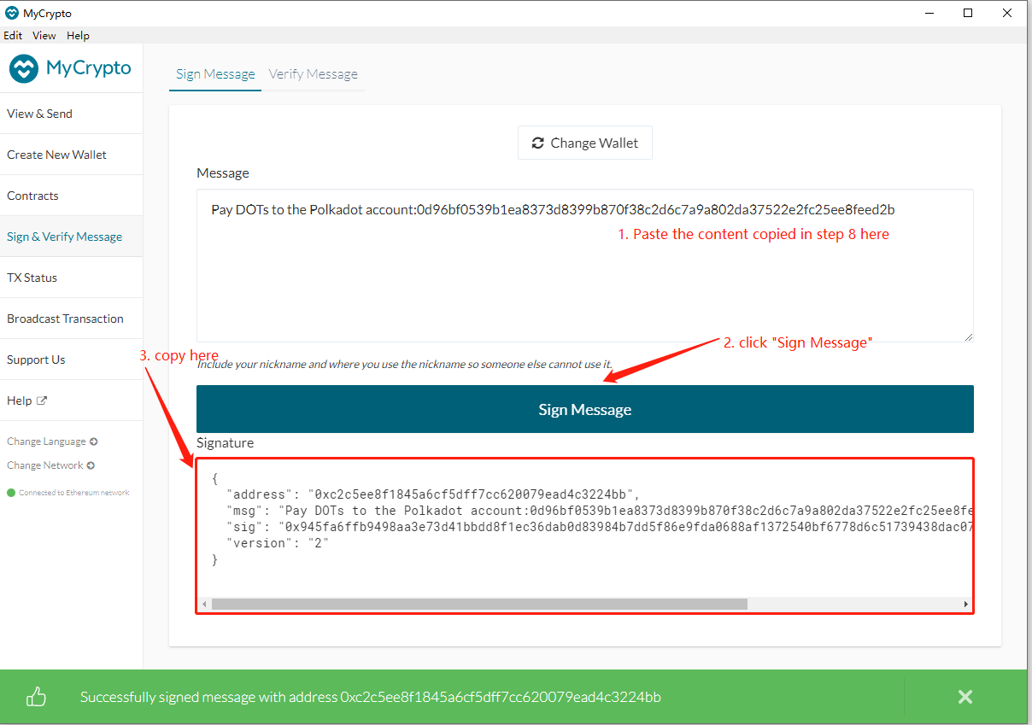Dismiss the green success notification

965,697
